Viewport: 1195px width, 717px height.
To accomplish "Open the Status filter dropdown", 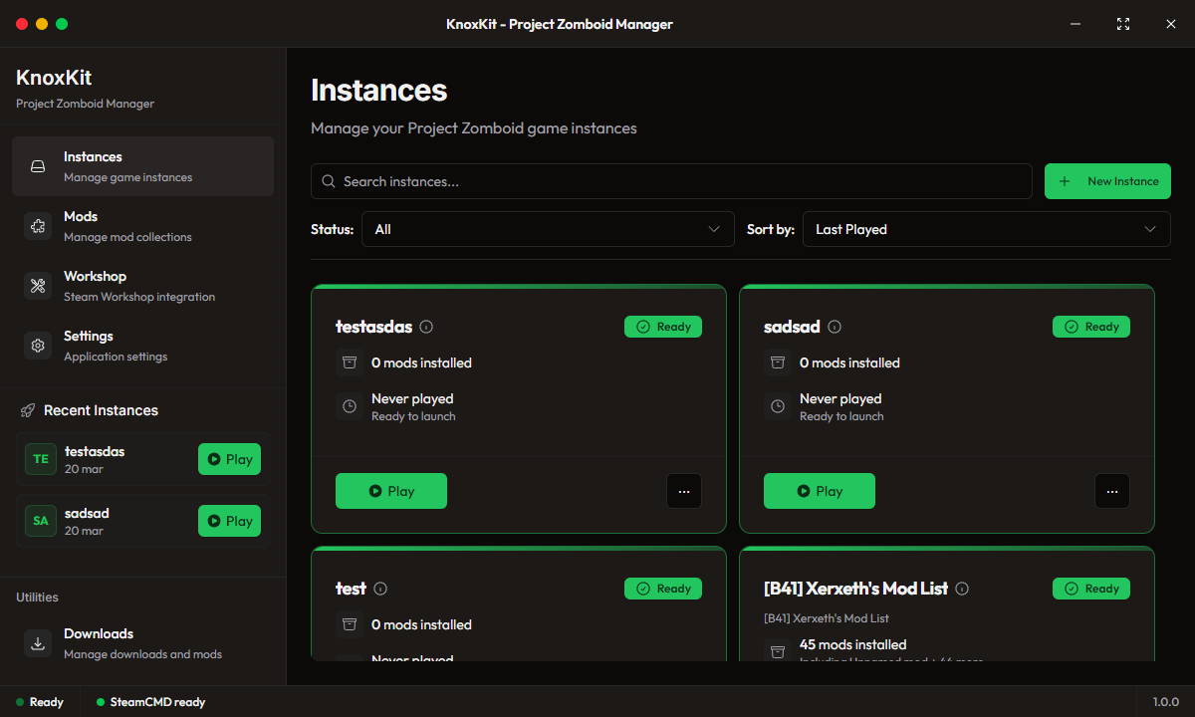I will click(548, 229).
